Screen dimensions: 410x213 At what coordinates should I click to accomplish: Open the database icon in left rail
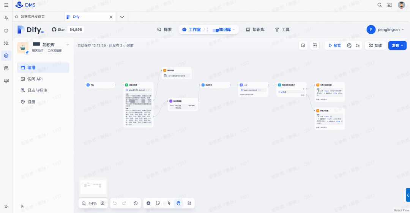click(6, 31)
